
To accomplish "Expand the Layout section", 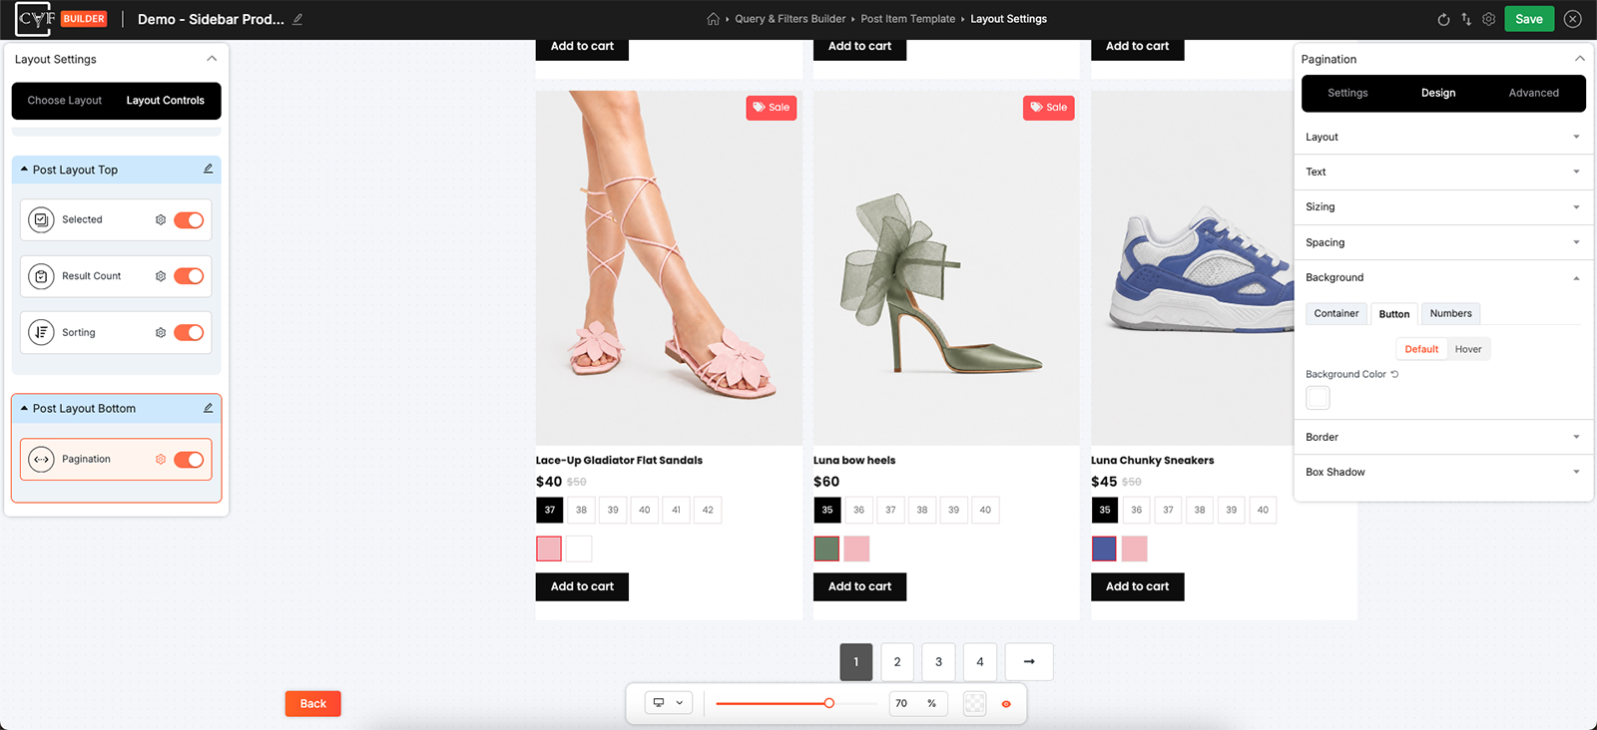I will [x=1443, y=137].
